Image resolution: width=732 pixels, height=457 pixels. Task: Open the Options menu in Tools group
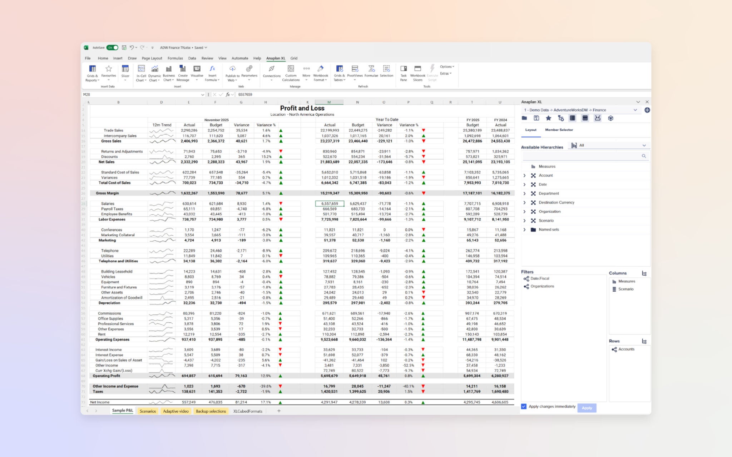pos(446,66)
